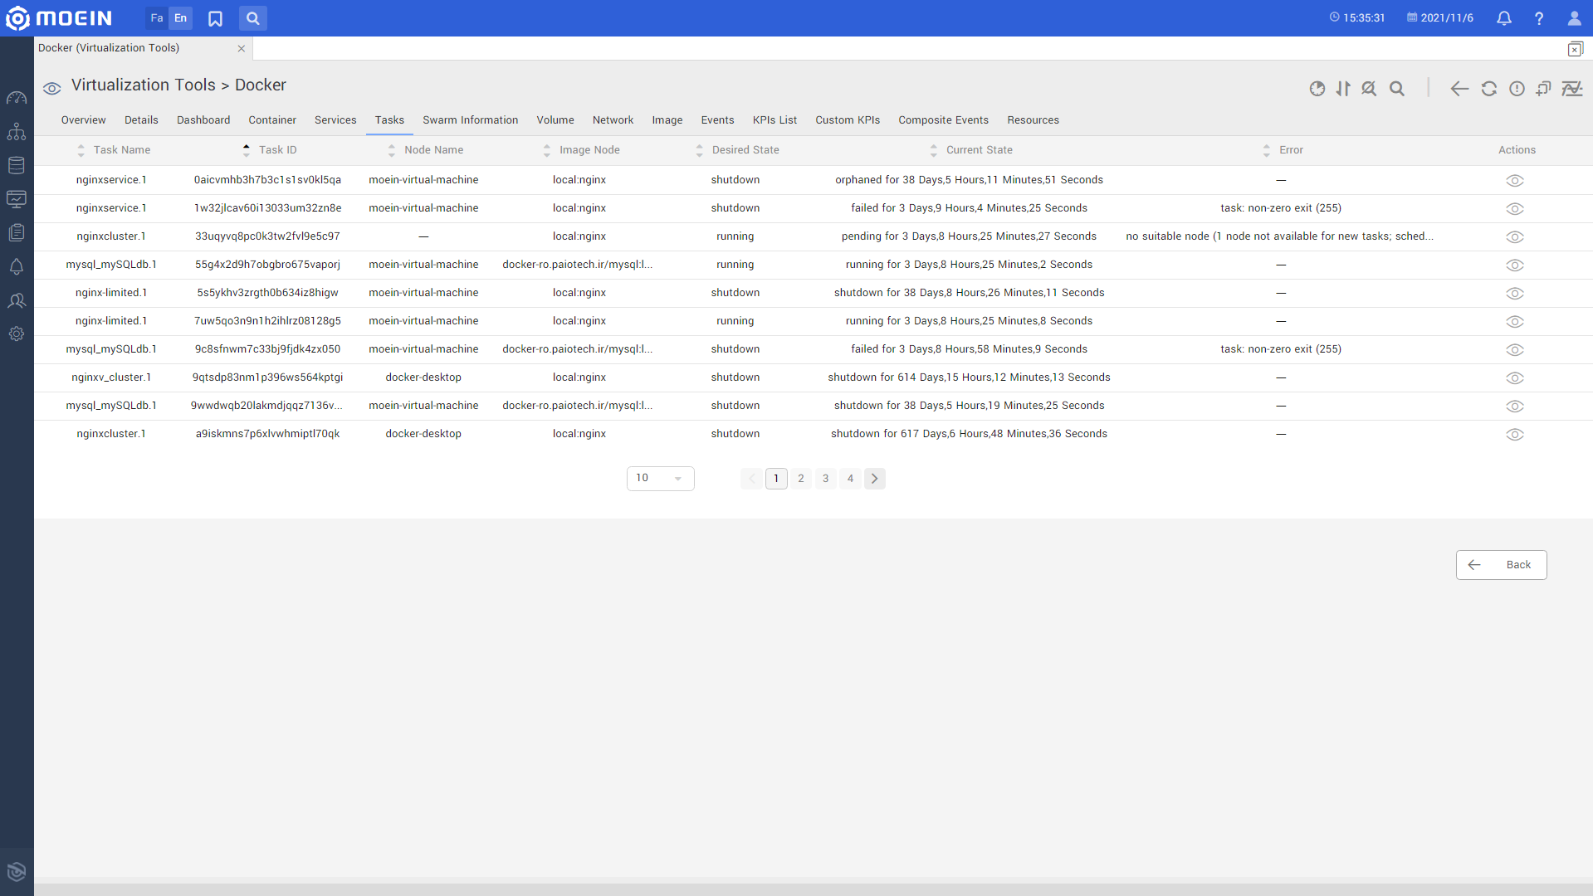The width and height of the screenshot is (1593, 896).
Task: View task 33uqyvq8pc0k3tw2fvl9e5c97 via eye icon
Action: click(1515, 237)
